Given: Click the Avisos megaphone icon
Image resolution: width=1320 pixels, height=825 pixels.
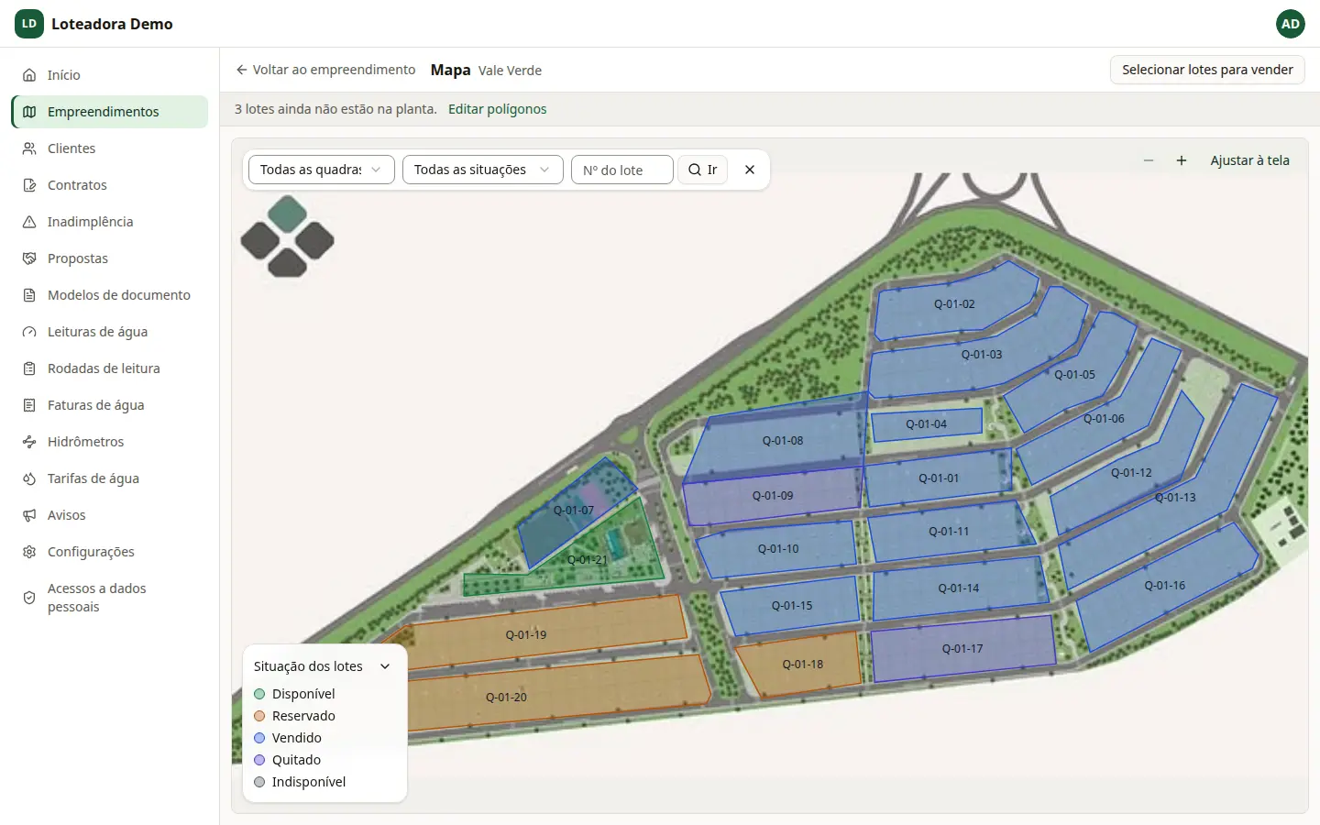Looking at the screenshot, I should click(29, 515).
